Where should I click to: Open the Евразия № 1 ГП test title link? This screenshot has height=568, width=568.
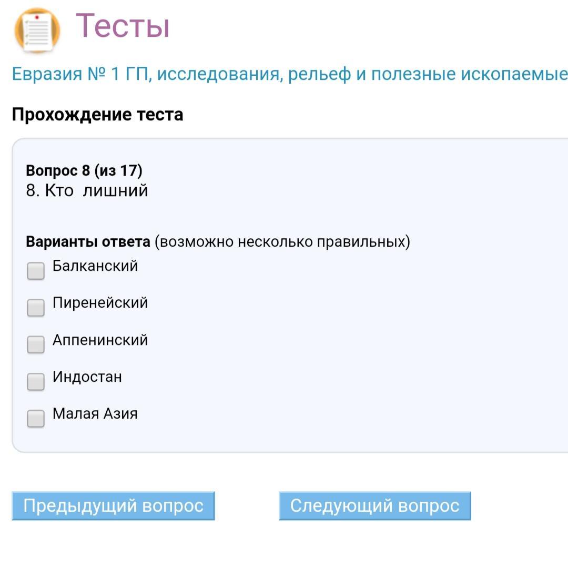[x=289, y=74]
